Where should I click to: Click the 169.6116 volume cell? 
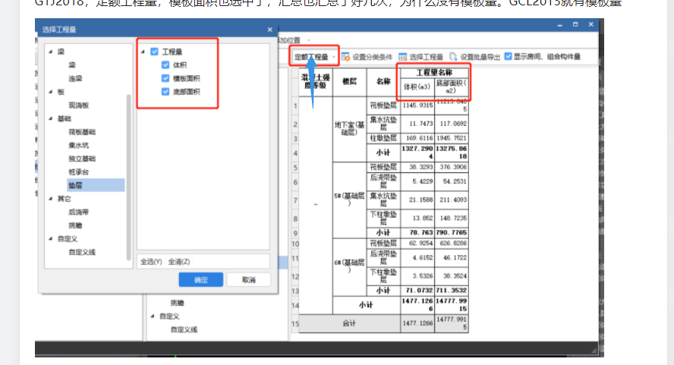coord(417,138)
